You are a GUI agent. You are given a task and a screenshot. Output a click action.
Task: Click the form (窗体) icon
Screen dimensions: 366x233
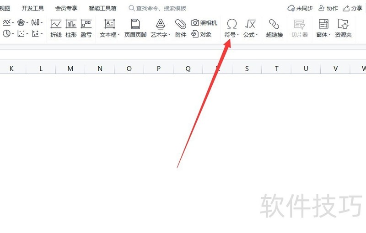pos(323,24)
